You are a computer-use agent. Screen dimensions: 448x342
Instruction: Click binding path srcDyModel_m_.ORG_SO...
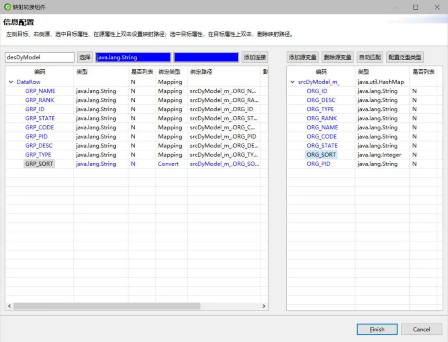[x=224, y=164]
